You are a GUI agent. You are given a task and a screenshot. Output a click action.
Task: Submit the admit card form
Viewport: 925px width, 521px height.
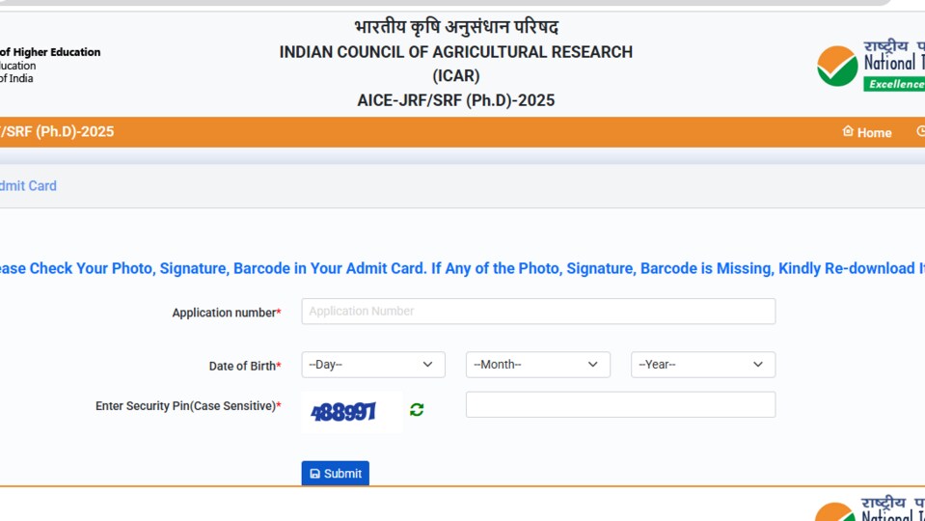(x=335, y=473)
